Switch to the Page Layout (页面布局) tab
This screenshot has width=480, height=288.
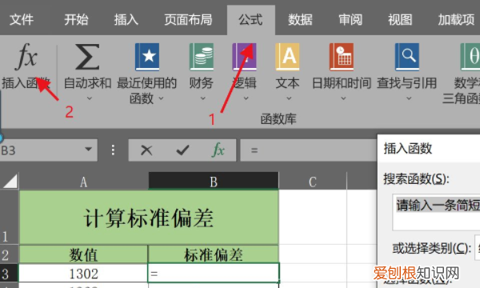188,20
